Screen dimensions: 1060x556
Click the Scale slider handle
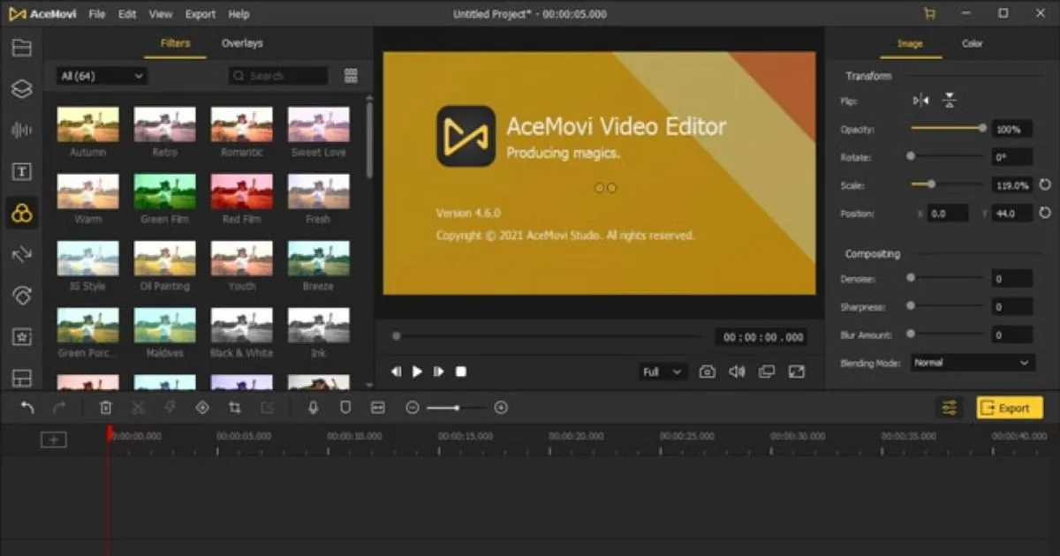[x=931, y=184]
